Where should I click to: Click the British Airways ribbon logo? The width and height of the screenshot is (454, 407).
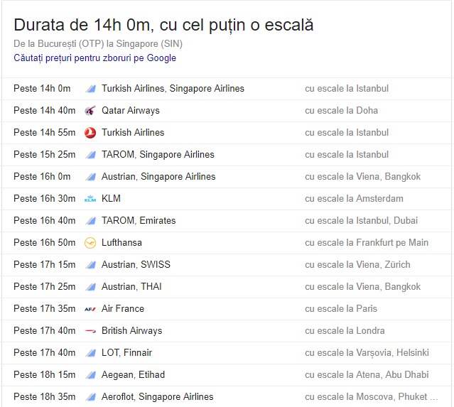(90, 331)
